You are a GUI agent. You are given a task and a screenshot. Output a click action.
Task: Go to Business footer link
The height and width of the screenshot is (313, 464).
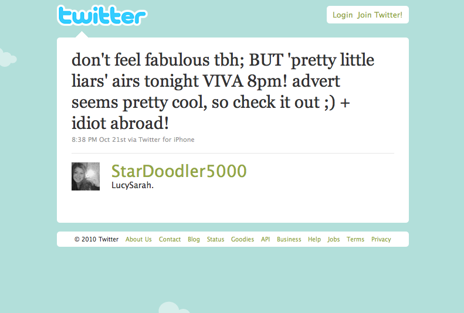coord(289,239)
